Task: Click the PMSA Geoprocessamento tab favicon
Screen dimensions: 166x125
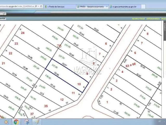Action: (x=78, y=7)
